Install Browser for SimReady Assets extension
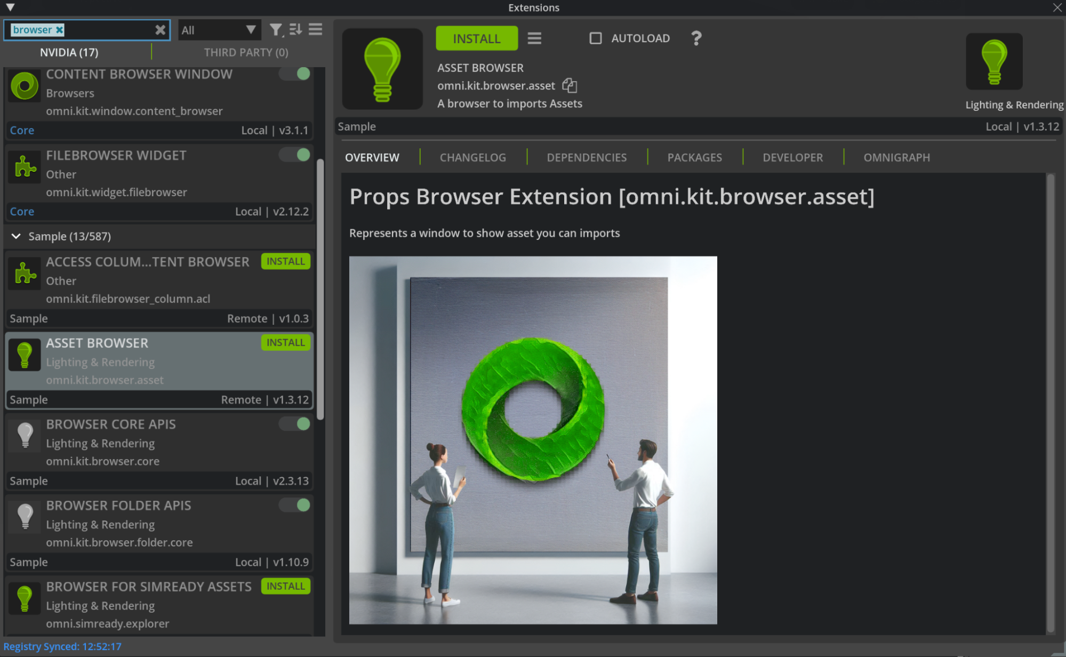1066x657 pixels. click(x=285, y=586)
